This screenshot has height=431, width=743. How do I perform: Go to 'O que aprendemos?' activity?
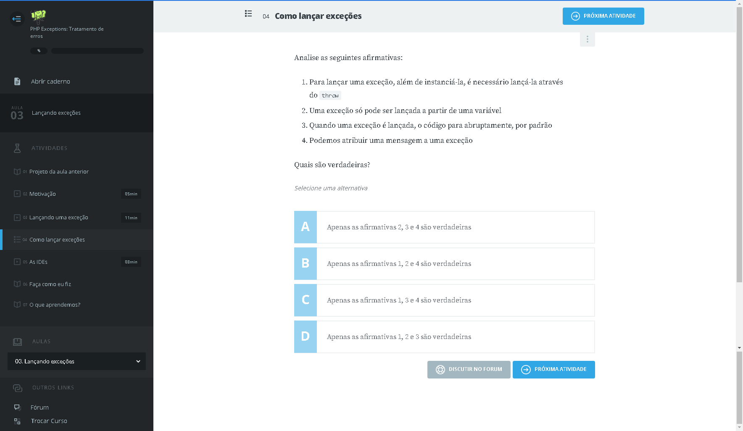coord(55,305)
